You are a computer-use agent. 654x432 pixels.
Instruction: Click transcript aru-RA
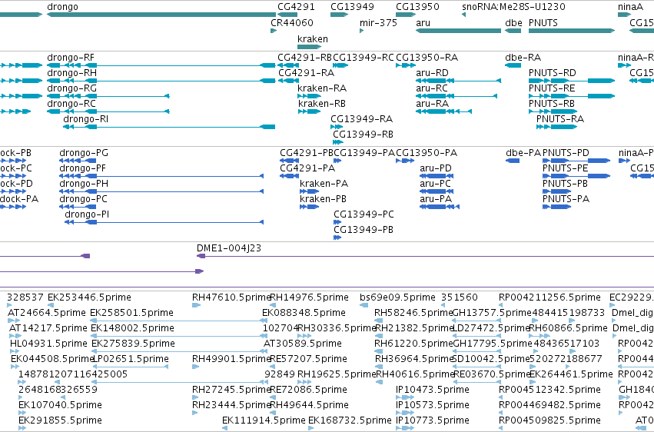[x=432, y=104]
